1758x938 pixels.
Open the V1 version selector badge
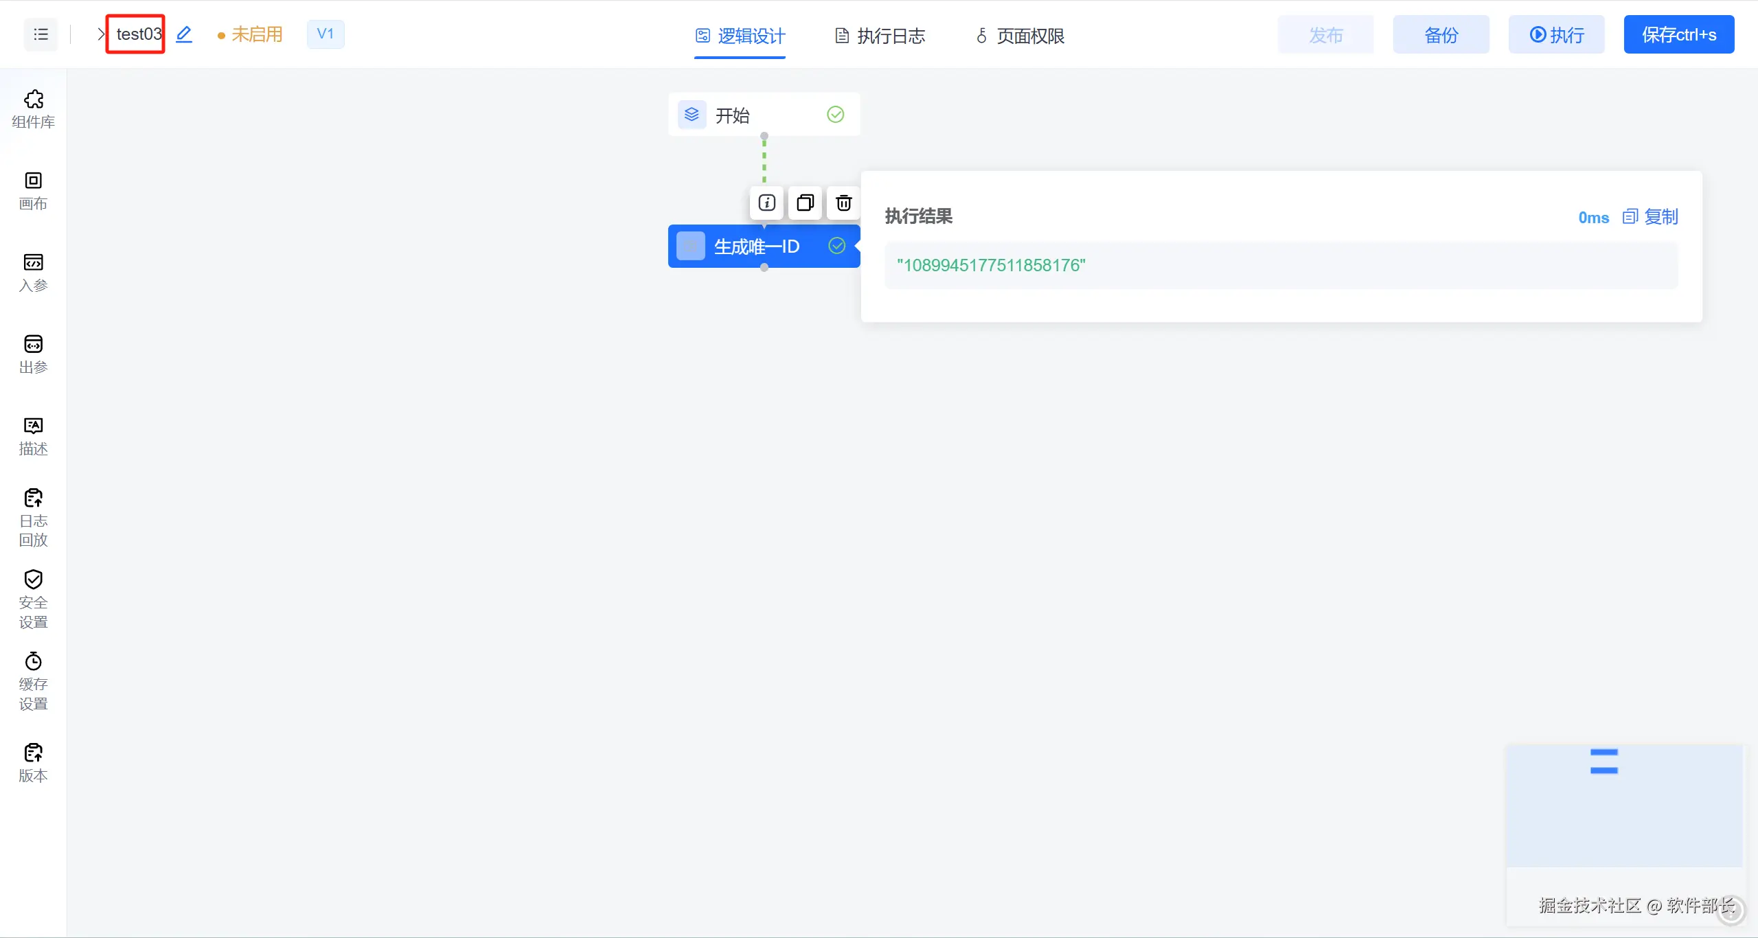pos(326,34)
